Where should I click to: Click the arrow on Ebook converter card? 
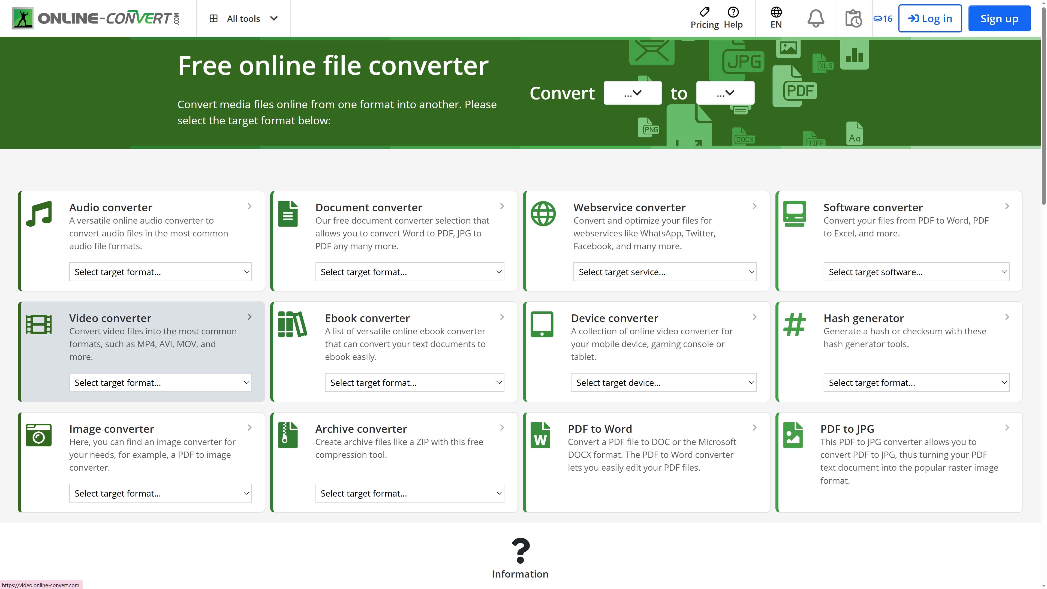point(502,317)
